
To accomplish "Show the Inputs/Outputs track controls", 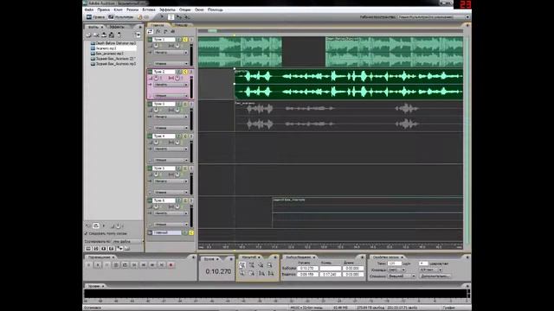I will [150, 31].
